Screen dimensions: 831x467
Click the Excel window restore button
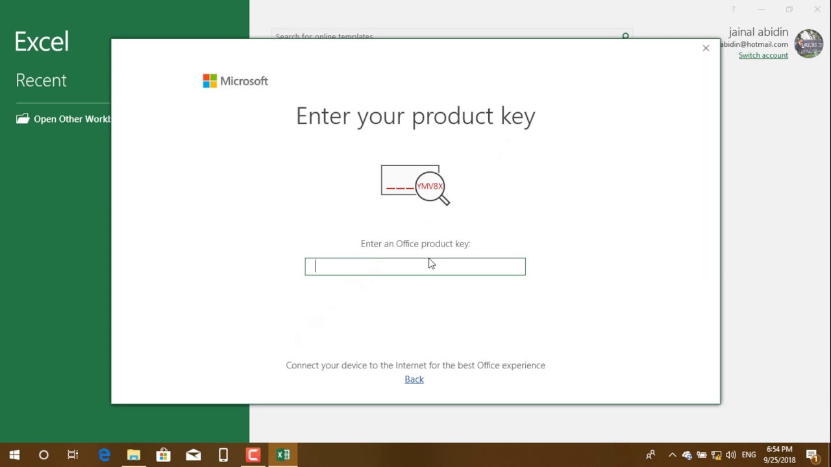789,9
